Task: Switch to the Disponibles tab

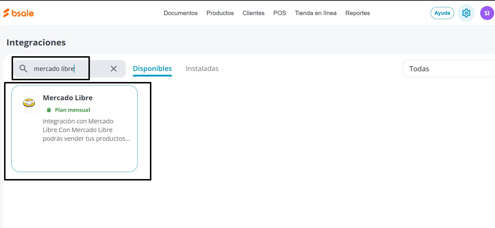Action: [x=152, y=69]
